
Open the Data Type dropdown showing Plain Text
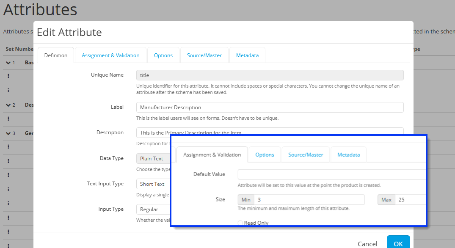coord(153,159)
